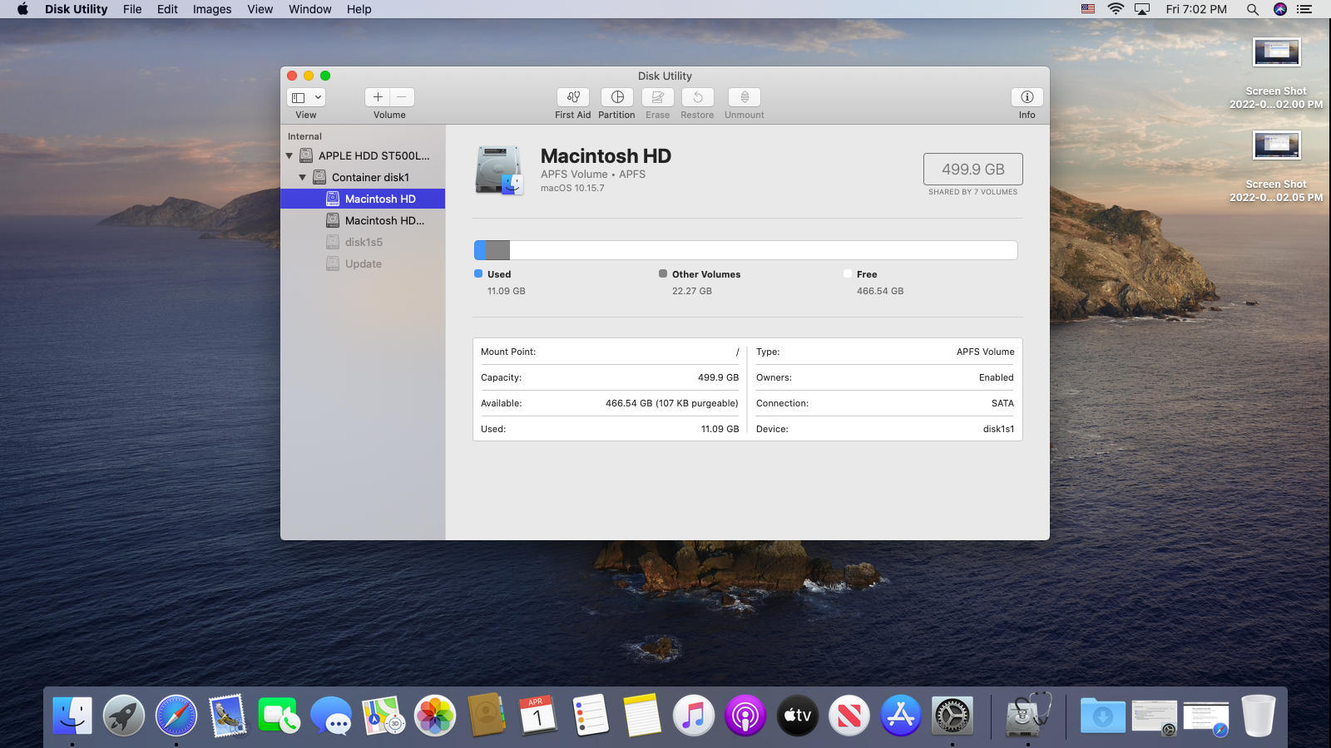Screen dimensions: 1331x748
Task: Open FaceTime from the Dock
Action: click(278, 715)
